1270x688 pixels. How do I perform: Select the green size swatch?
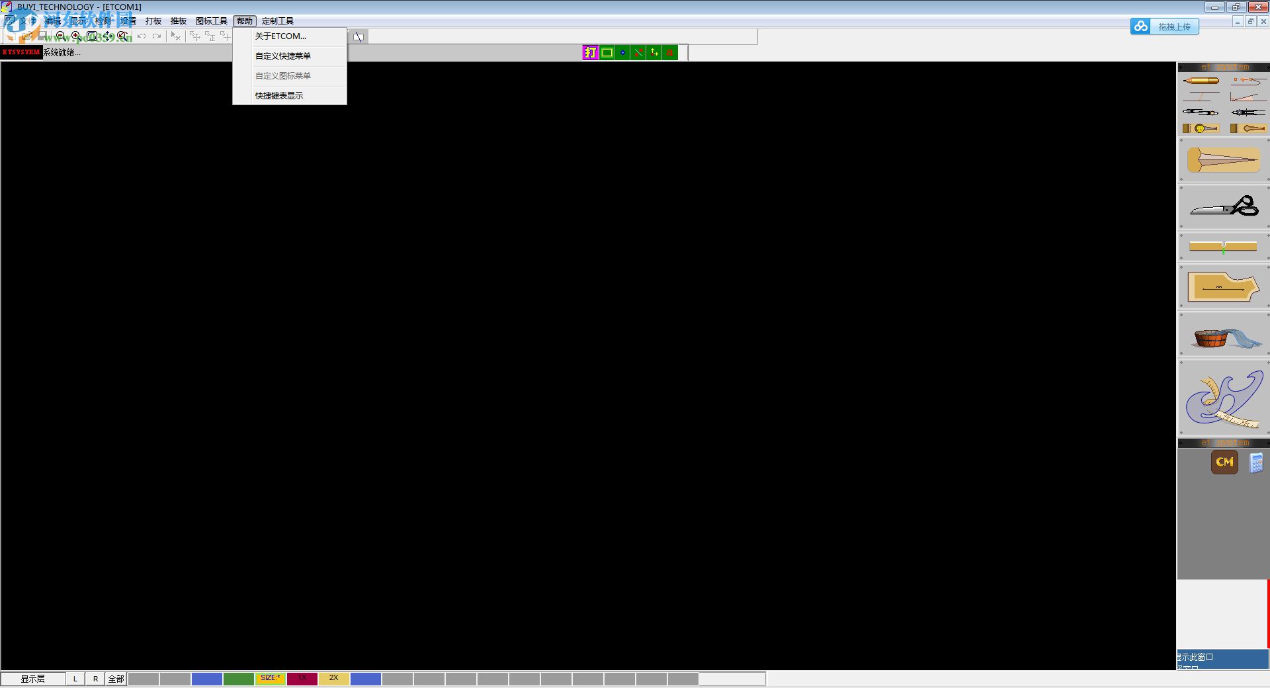click(x=239, y=679)
